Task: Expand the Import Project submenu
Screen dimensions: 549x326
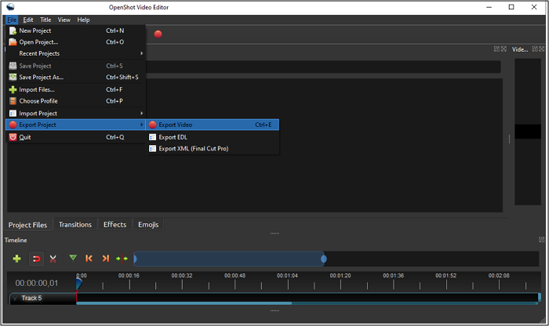Action: [x=38, y=113]
